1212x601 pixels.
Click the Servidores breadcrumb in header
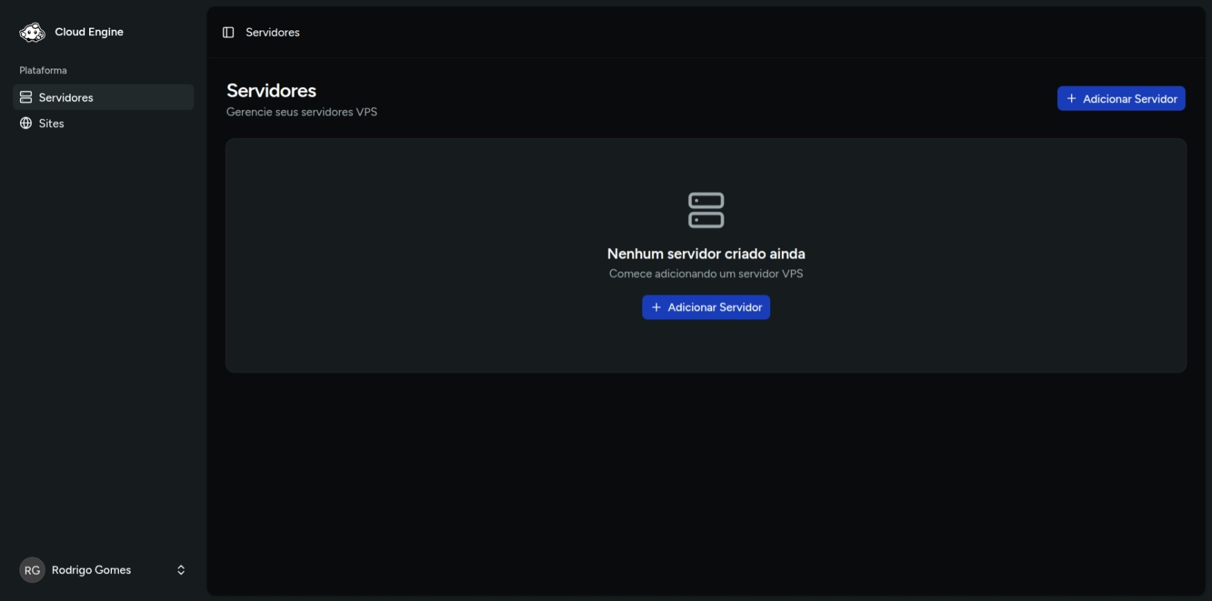pyautogui.click(x=272, y=32)
